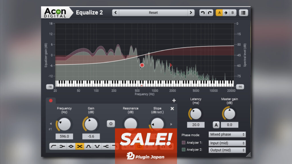Screen dimensions: 292x164
Task: Open the plugin menu list icon
Action: click(x=244, y=13)
